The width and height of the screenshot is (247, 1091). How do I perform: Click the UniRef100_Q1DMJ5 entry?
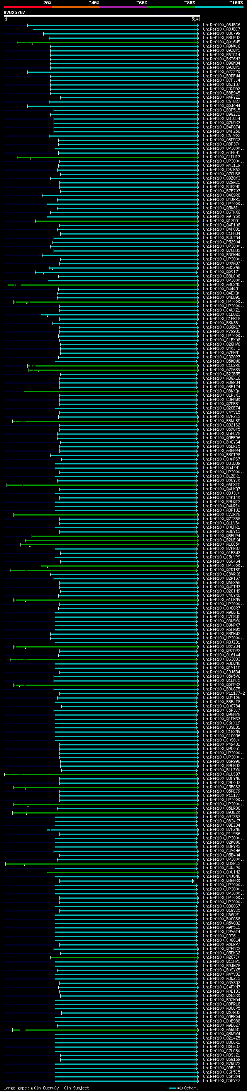[x=222, y=681]
